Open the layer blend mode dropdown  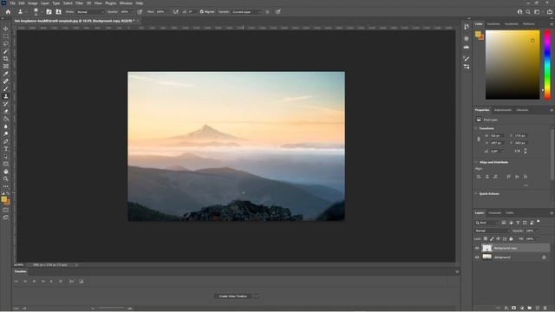click(492, 231)
